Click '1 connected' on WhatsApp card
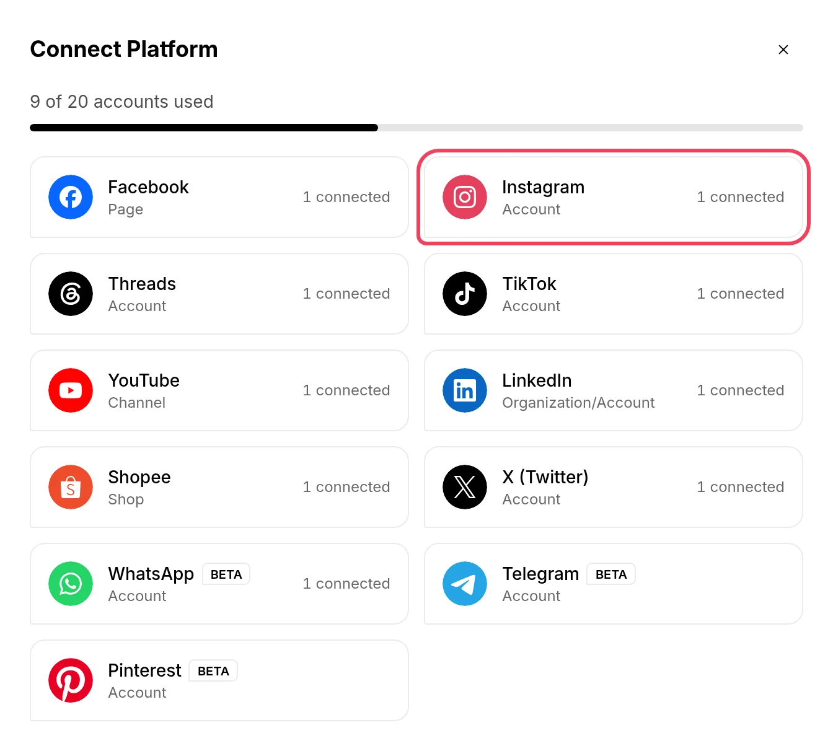 click(346, 584)
